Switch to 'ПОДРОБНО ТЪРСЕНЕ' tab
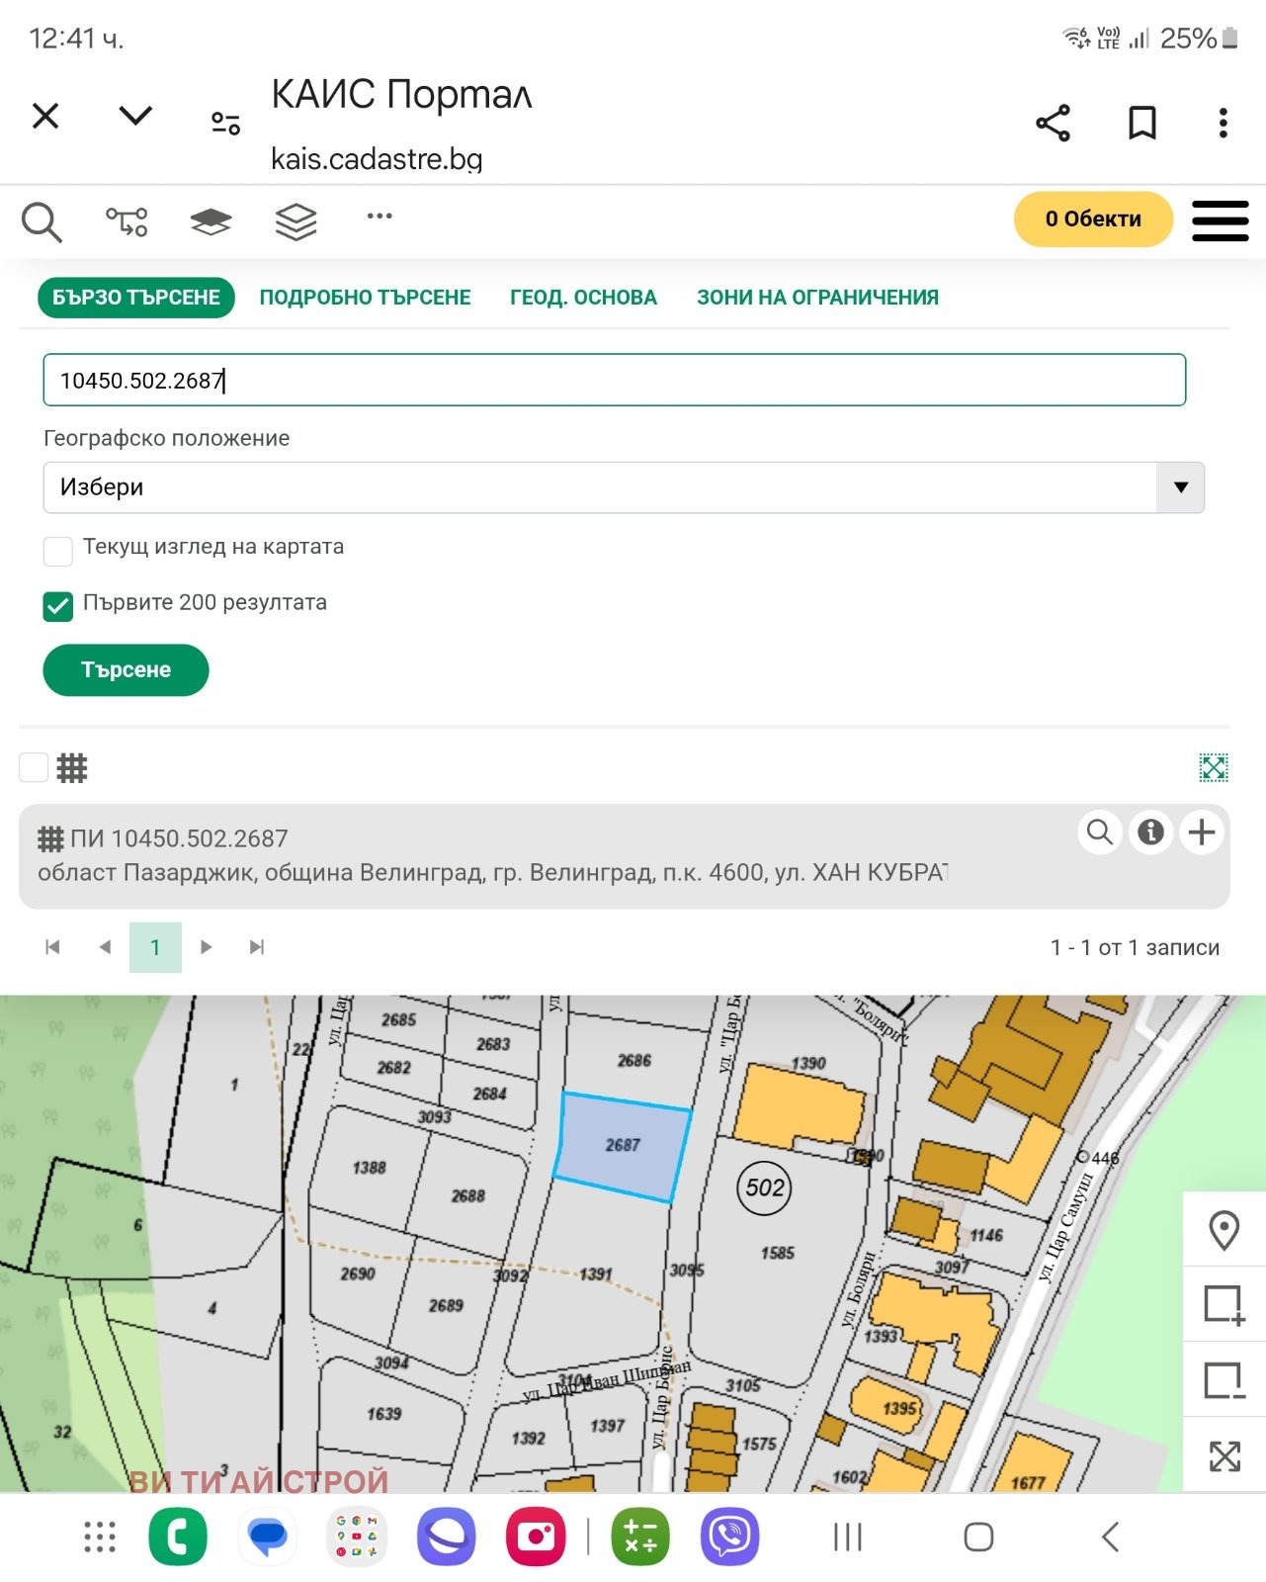 (365, 298)
